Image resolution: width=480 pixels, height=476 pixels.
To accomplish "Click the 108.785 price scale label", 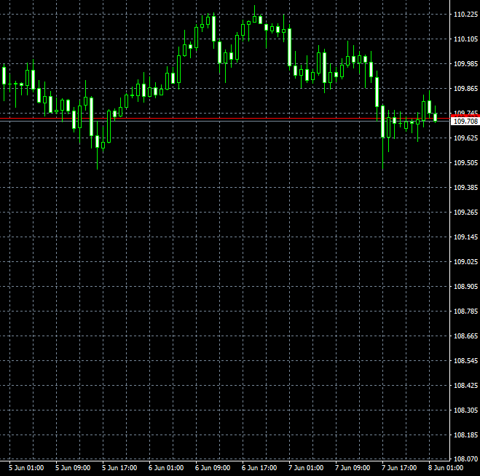I will click(x=465, y=312).
